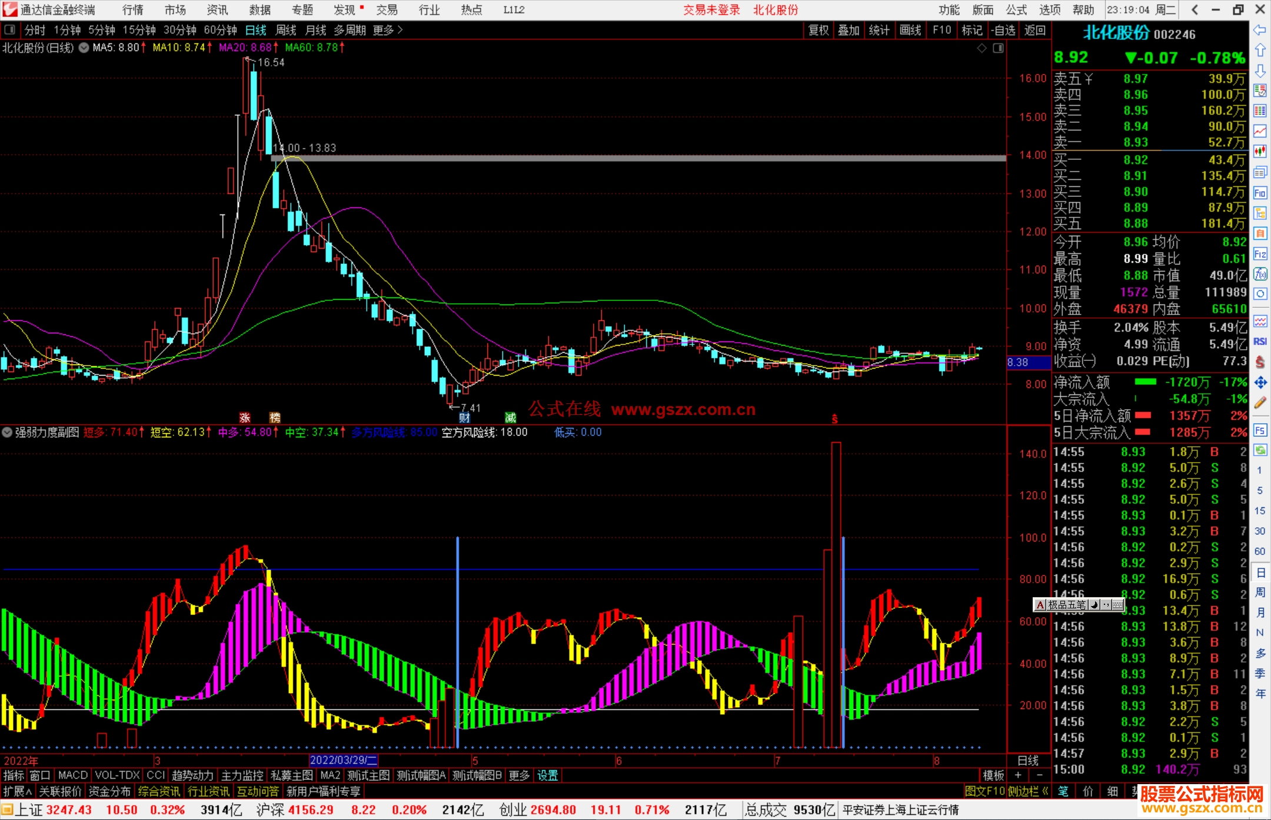Open the 图文F10 link
Image resolution: width=1271 pixels, height=820 pixels.
985,791
